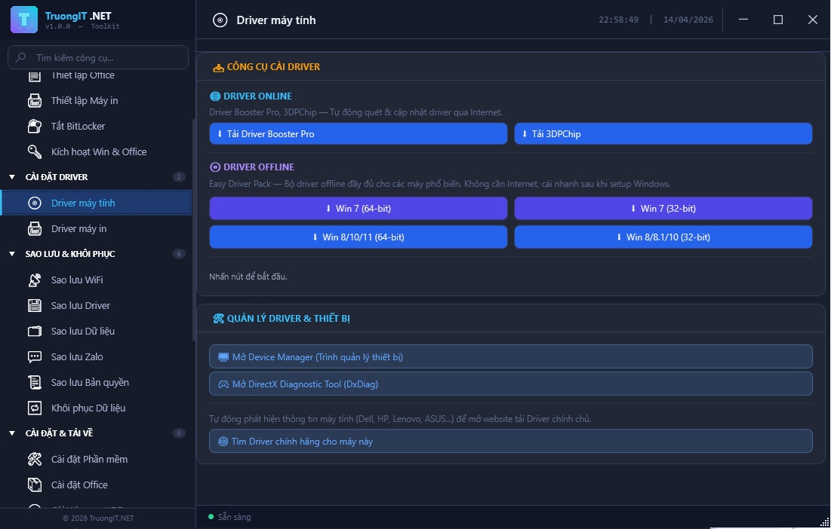Click the Sao lưu WiFi icon

[35, 280]
